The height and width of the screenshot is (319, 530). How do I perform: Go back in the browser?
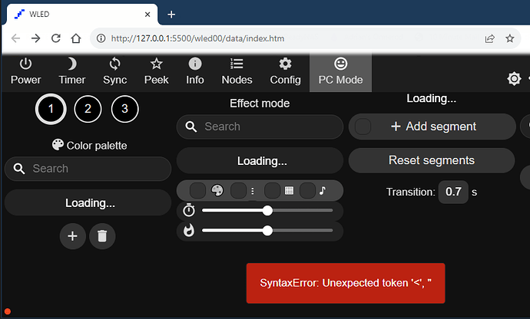[15, 38]
